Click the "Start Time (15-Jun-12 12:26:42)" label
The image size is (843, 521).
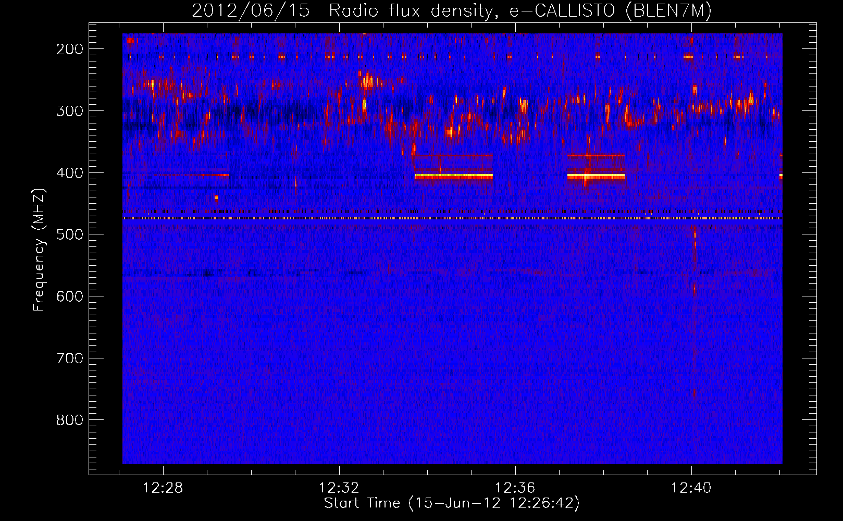pos(452,503)
